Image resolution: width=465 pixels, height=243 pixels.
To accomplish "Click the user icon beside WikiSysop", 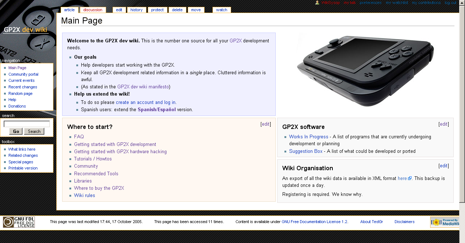I will (317, 3).
